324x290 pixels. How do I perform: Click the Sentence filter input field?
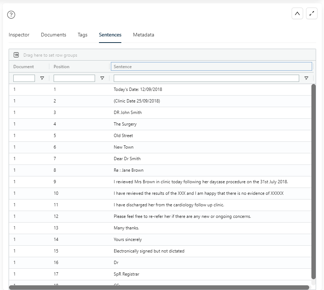pyautogui.click(x=206, y=78)
